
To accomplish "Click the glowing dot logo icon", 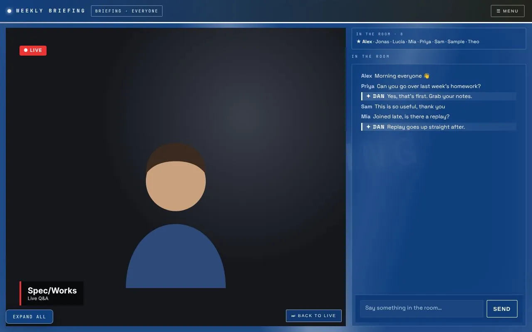I will pos(10,11).
